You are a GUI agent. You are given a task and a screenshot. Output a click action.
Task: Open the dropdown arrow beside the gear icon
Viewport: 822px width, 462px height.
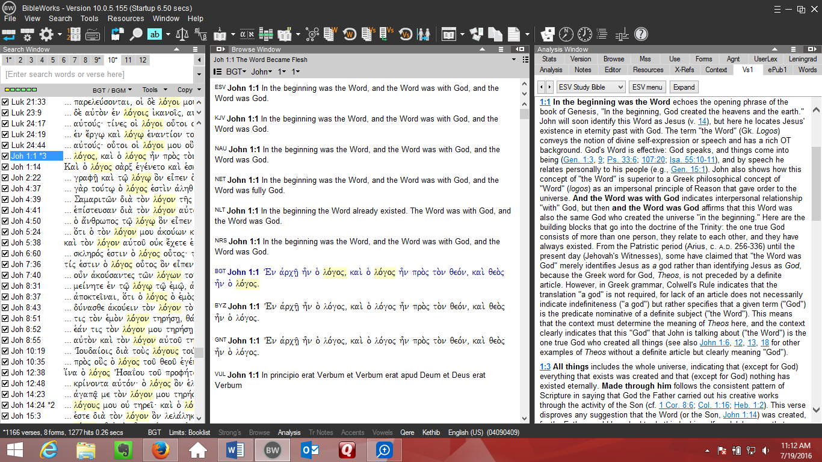point(60,34)
